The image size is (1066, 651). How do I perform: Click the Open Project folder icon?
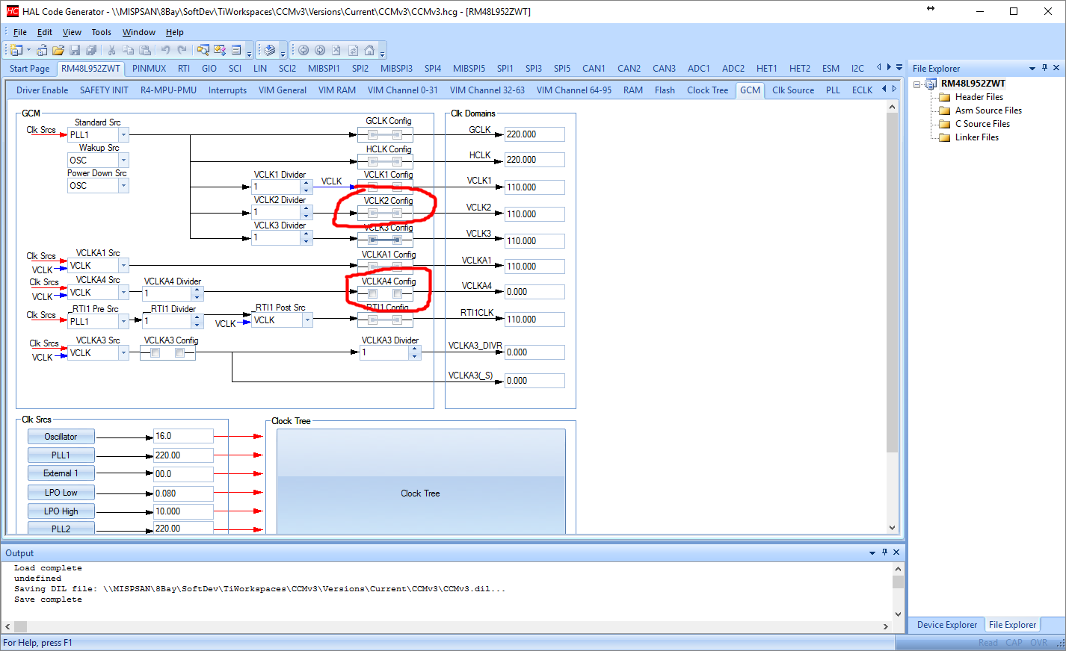coord(58,50)
